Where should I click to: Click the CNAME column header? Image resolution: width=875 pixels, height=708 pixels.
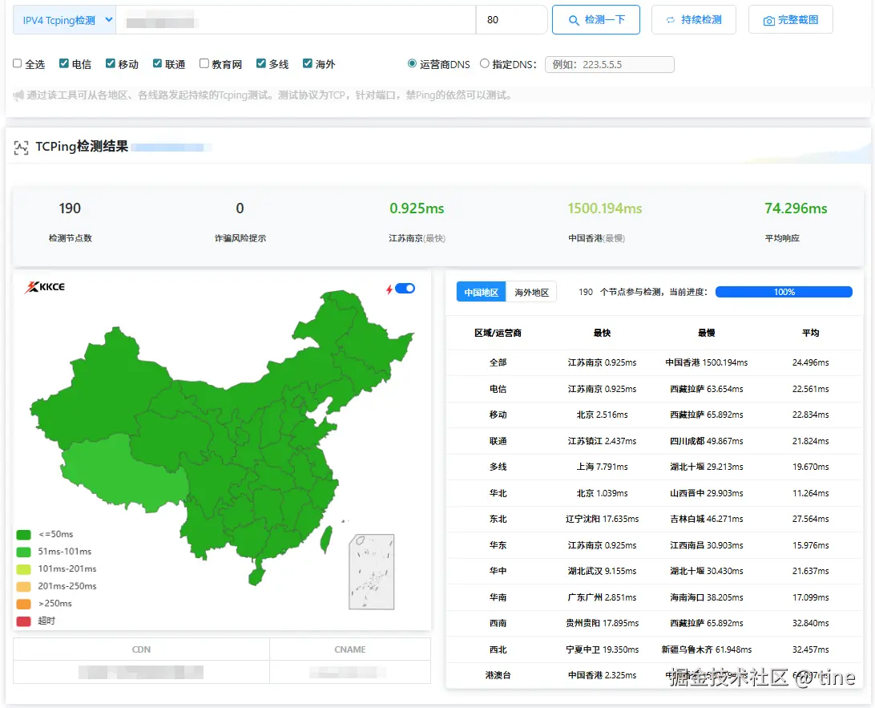click(350, 650)
